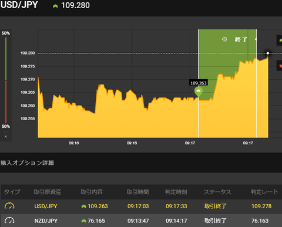The height and width of the screenshot is (227, 282).
Task: Click the gauge type icon in USD/JPY row
Action: (9, 206)
